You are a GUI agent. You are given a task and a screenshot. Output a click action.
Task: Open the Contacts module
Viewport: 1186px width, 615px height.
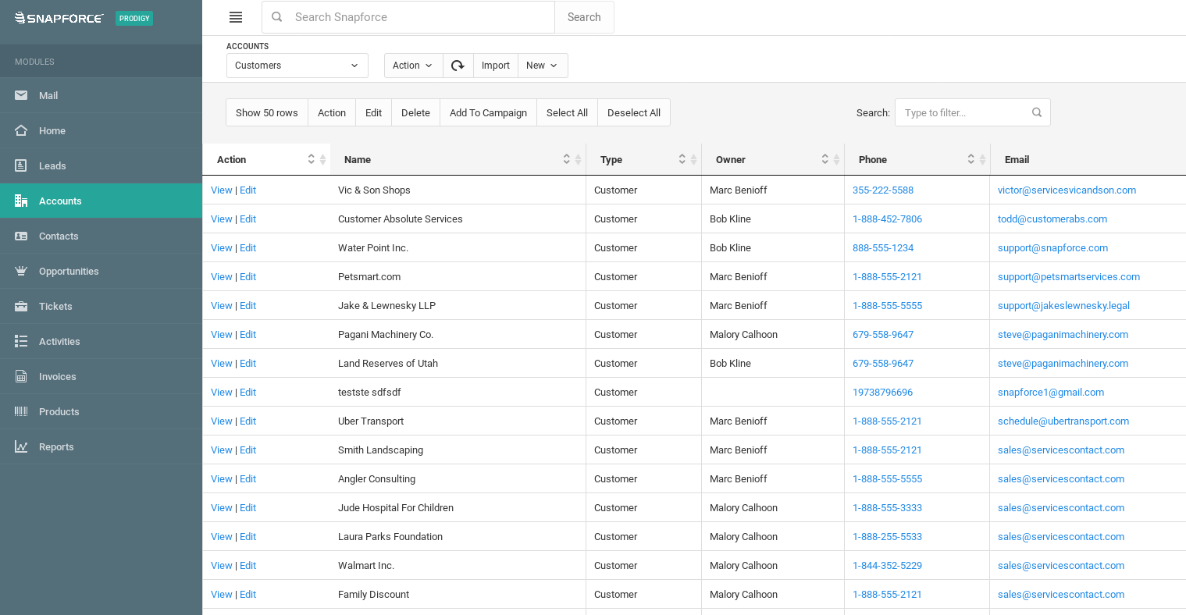[101, 236]
